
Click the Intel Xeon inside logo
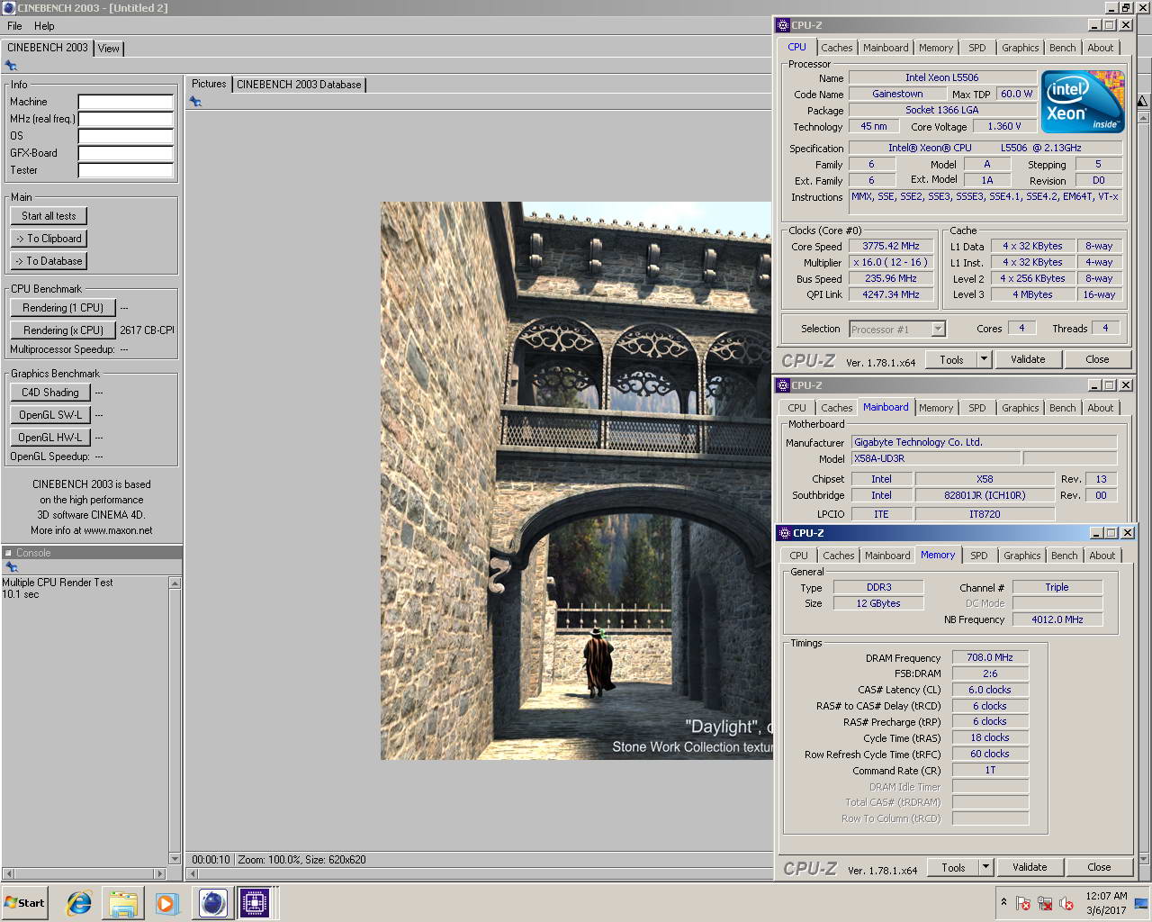point(1083,102)
